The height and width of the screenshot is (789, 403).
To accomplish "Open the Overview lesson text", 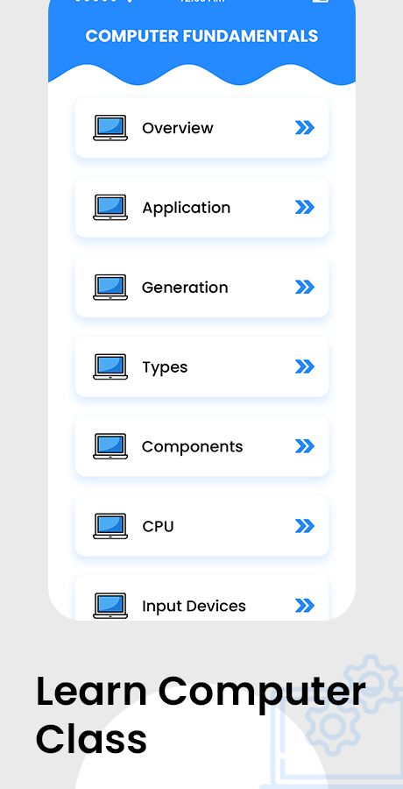I will pos(178,128).
